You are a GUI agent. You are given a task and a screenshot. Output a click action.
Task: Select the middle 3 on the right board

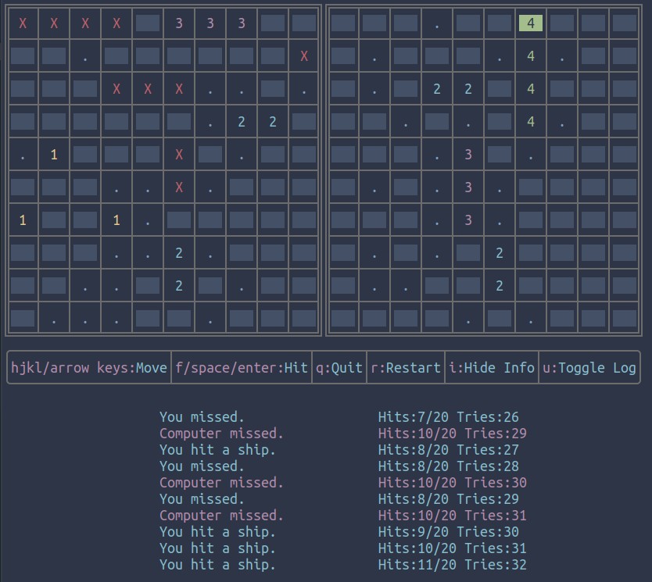click(x=468, y=187)
